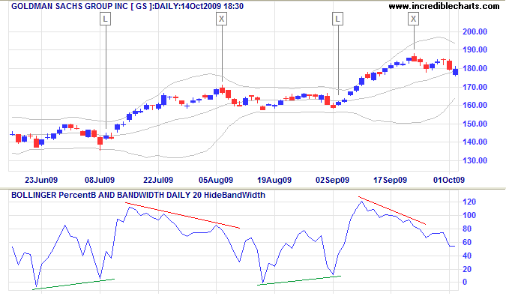Viewport: 506px width, 296px height.
Task: Click the 23Jun09 date label
Action: click(41, 180)
